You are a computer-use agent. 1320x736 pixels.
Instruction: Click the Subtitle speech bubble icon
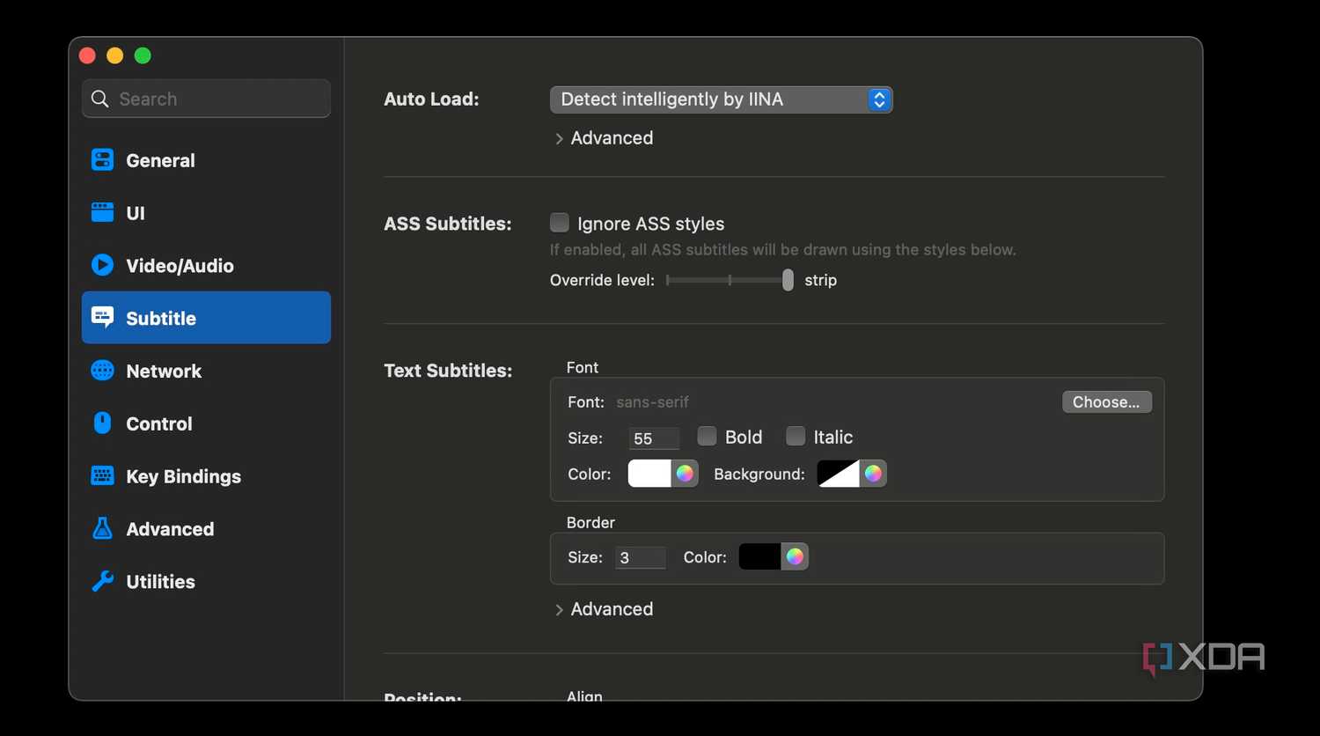(x=102, y=318)
